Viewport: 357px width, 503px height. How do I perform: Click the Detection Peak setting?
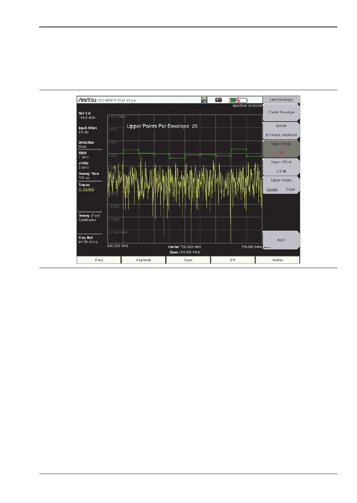pyautogui.click(x=86, y=144)
